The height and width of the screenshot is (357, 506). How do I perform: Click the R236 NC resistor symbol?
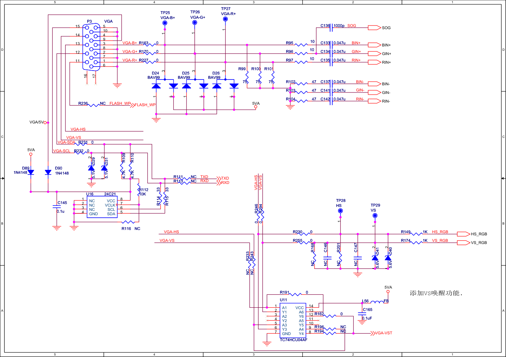(x=94, y=105)
